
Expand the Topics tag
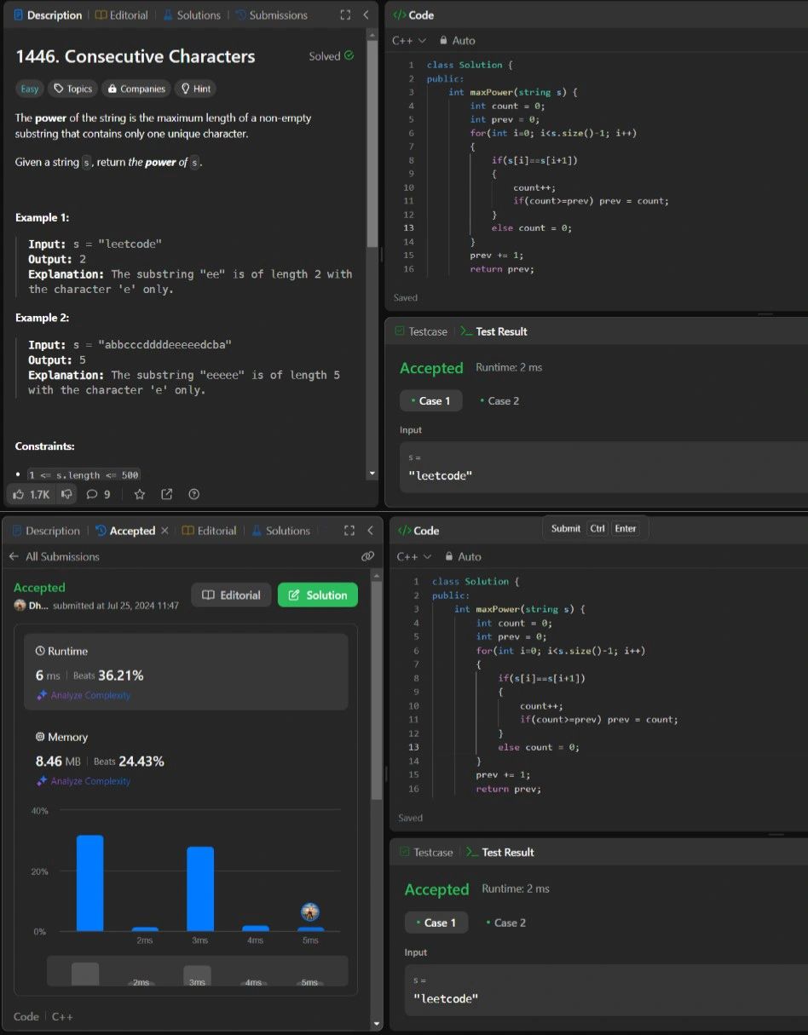[x=72, y=89]
